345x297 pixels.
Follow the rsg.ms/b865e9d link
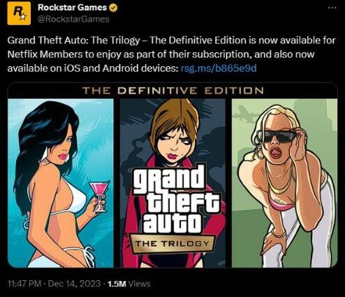coord(219,68)
